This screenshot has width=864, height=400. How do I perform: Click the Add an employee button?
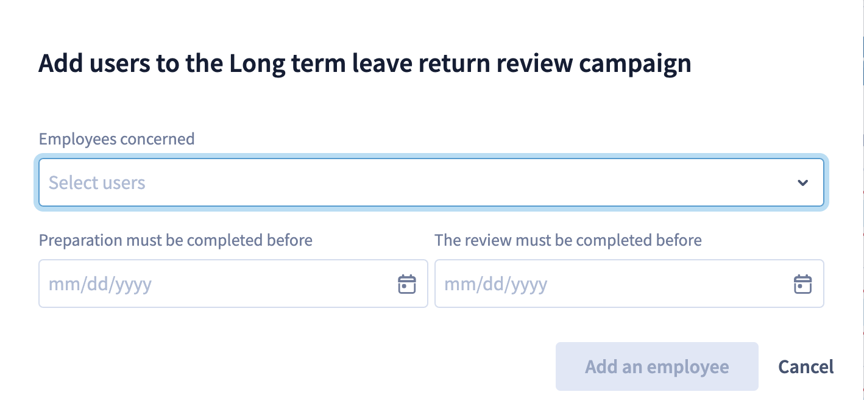click(657, 366)
